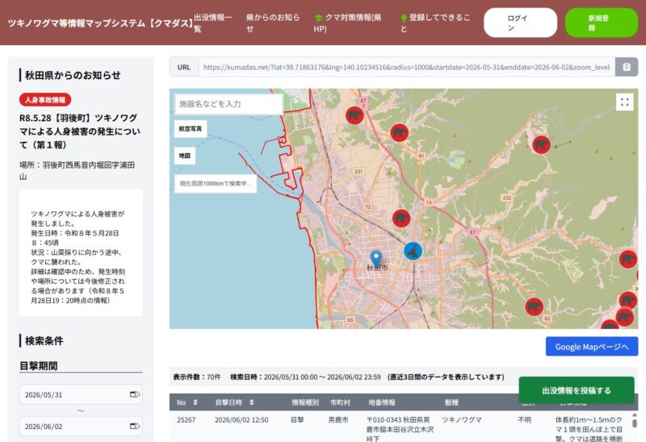Image resolution: width=646 pixels, height=442 pixels.
Task: Open the bear marker north of the blue bird marker
Action: click(x=401, y=218)
